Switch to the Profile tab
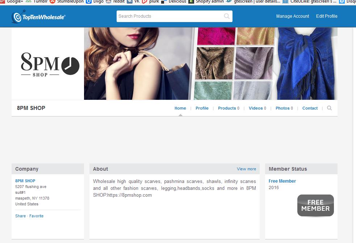This screenshot has width=356, height=243. [x=202, y=108]
